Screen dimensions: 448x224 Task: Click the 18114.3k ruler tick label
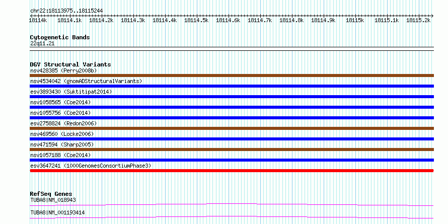(x=133, y=20)
